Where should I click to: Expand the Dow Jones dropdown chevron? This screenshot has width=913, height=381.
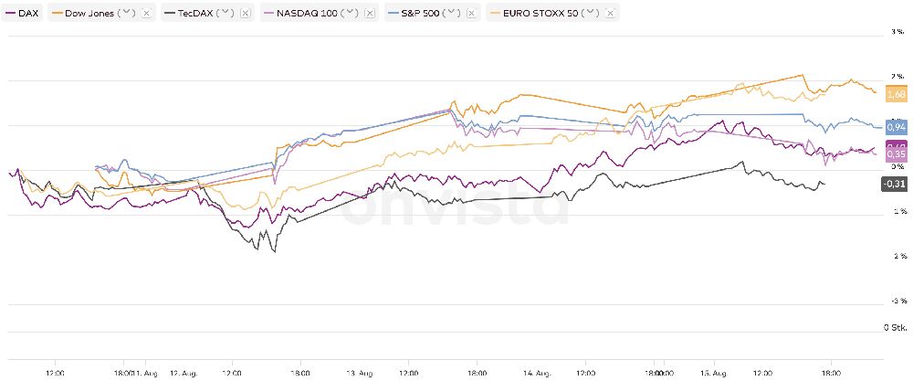pyautogui.click(x=129, y=14)
